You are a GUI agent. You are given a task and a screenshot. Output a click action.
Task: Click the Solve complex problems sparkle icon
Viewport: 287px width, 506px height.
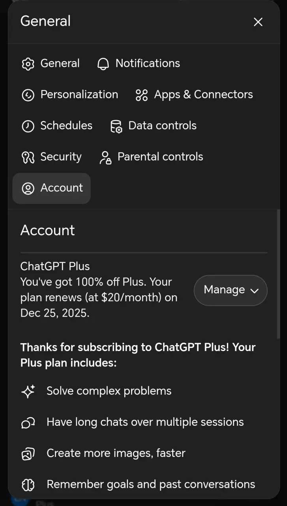(28, 391)
